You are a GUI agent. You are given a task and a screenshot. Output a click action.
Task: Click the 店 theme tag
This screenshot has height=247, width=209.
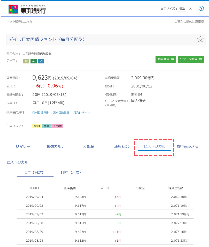41,61
